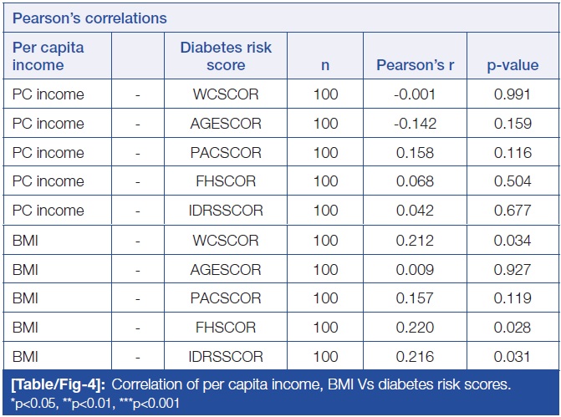Viewport: 561px width, 417px height.
Task: Click the "Pearson's correlations" table title
Action: click(89, 18)
